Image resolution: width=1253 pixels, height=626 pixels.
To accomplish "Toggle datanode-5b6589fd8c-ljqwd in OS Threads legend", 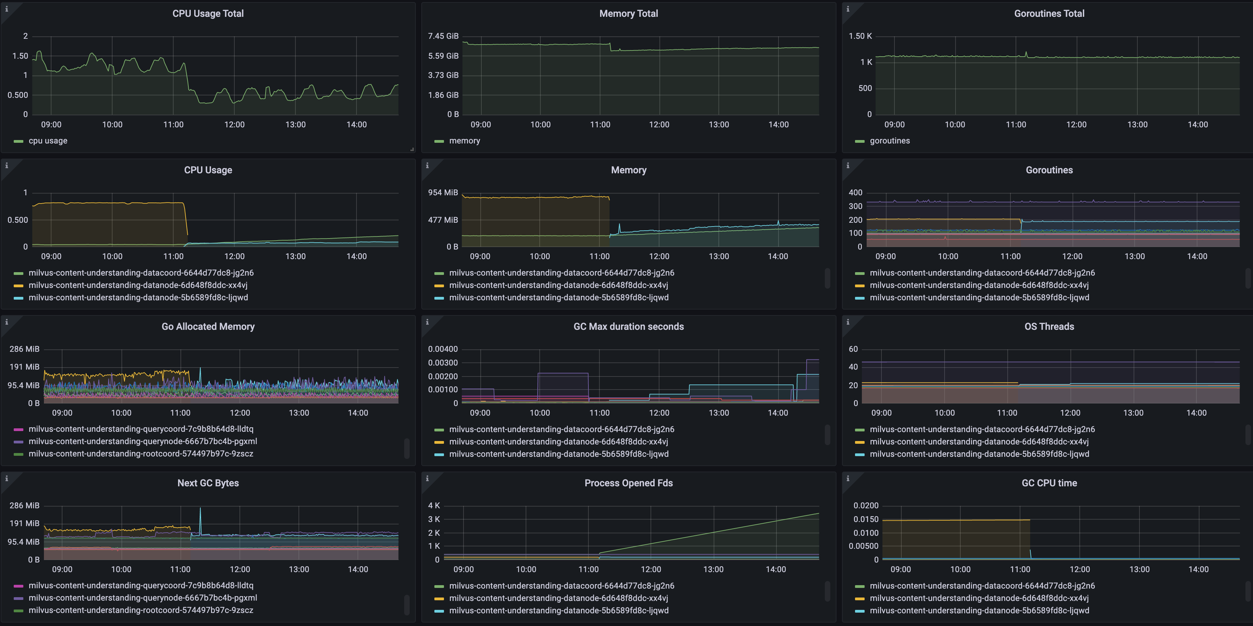I will pyautogui.click(x=980, y=454).
